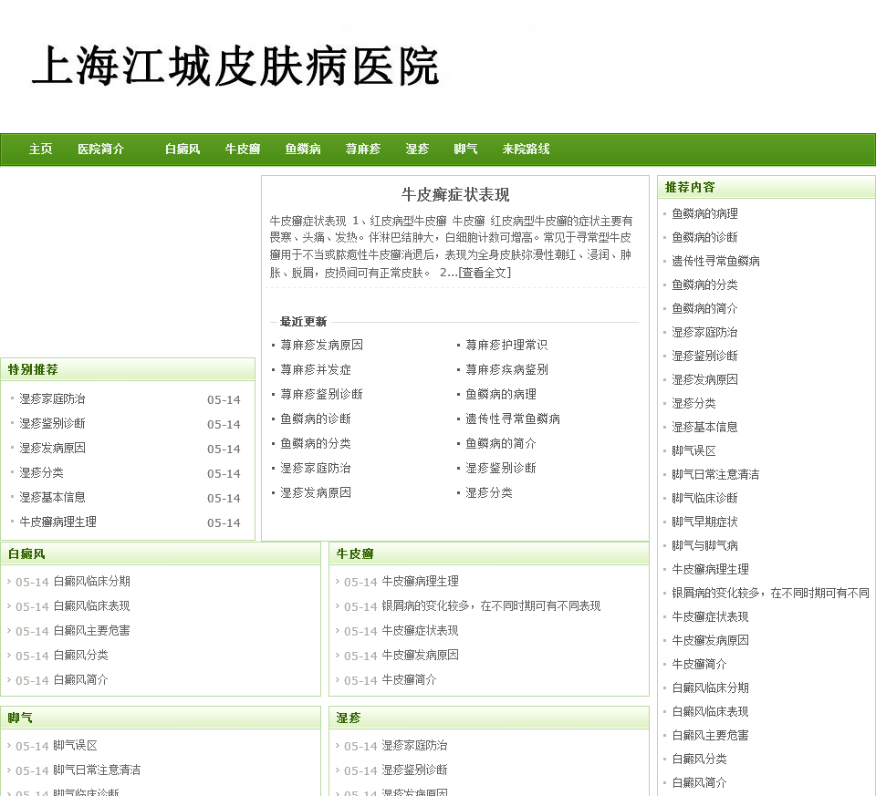This screenshot has width=876, height=796.
Task: Select 牛皮癣 in the green navigation bar
Action: pos(243,149)
